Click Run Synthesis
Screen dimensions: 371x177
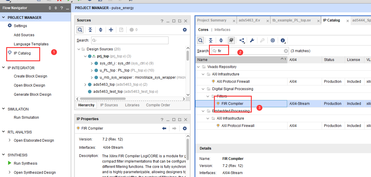coord(26,163)
